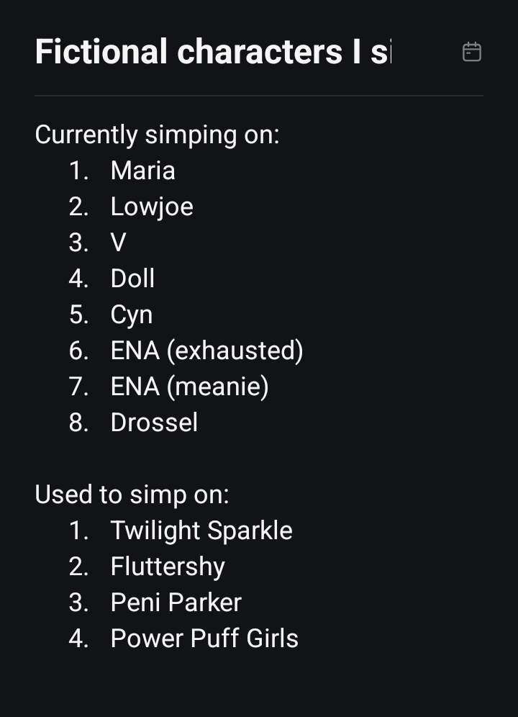The image size is (518, 717).
Task: Select 'ENA (exhausted)' entry
Action: (x=206, y=351)
